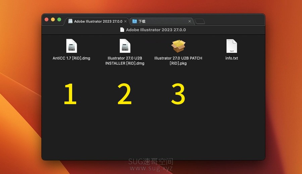Close the Adobe Illustrator 2023 27.0.0 tab
Viewport: 302px width, 174px height.
click(x=125, y=21)
